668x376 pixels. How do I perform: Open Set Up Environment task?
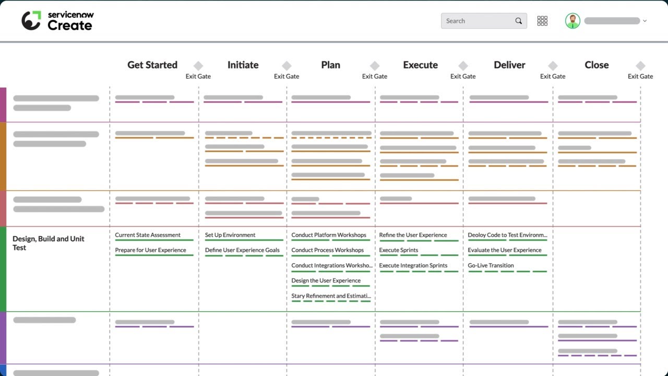[x=230, y=235]
